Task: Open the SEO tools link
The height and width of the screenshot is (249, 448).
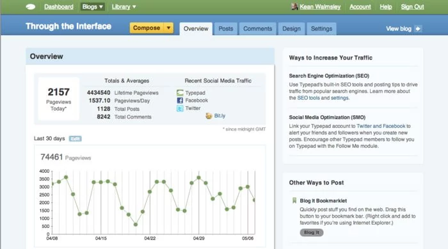Action: click(x=308, y=98)
